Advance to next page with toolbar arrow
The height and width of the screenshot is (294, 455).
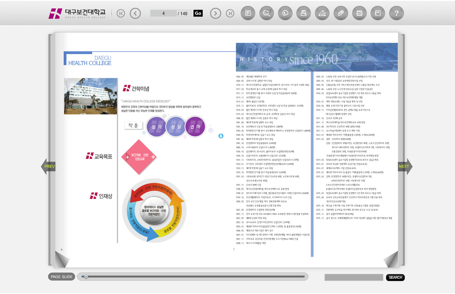click(216, 13)
